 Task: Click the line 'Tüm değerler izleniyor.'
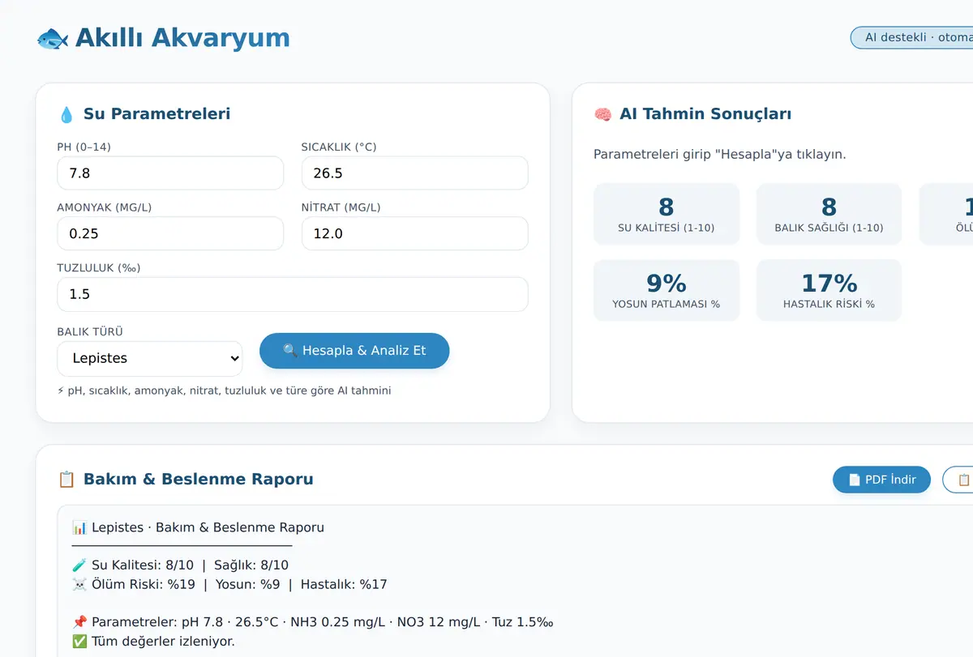163,642
